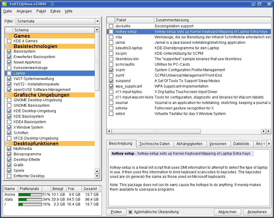The image size is (274, 218).
Task: Select the xvkbd package row
Action: coord(189,114)
